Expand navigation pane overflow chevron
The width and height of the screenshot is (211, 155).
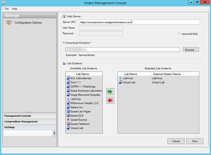[54, 133]
